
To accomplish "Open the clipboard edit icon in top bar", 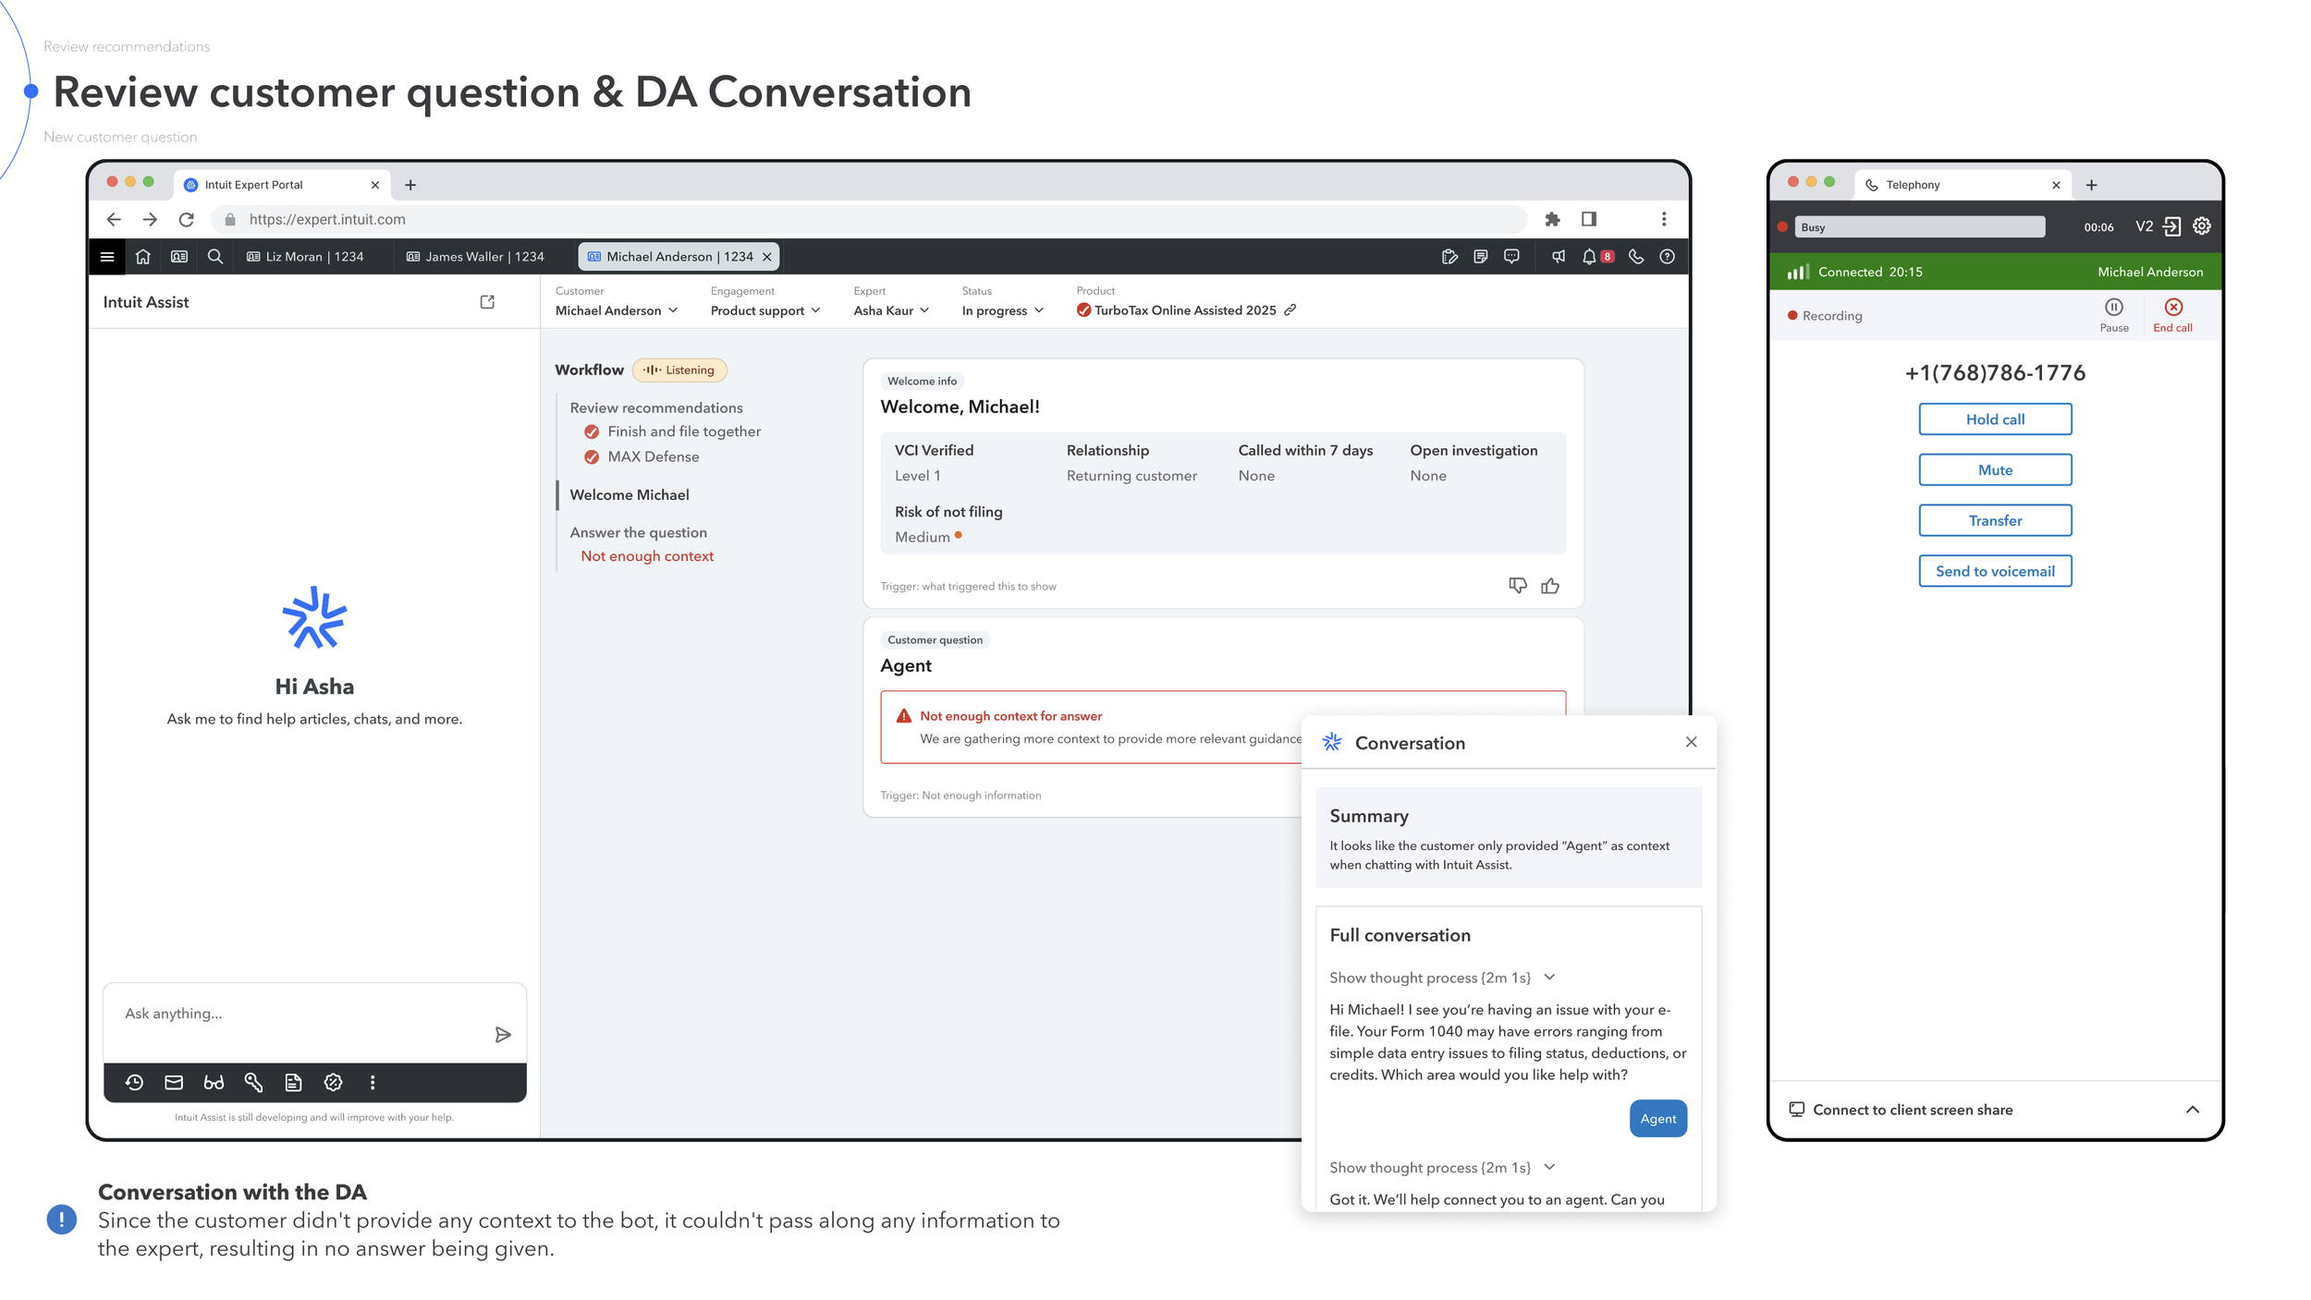I will coord(1449,257).
